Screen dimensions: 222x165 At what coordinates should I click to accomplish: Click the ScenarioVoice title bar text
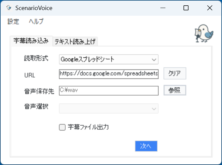pyautogui.click(x=34, y=8)
